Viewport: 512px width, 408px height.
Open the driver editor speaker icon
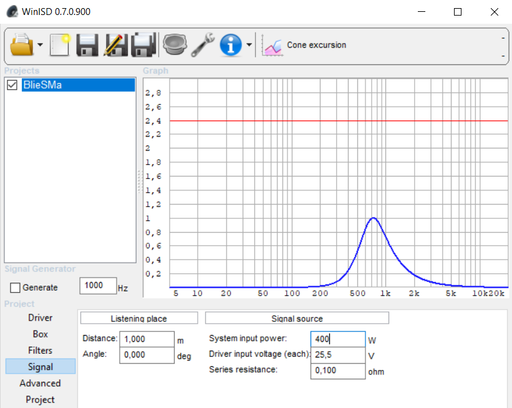coord(175,45)
